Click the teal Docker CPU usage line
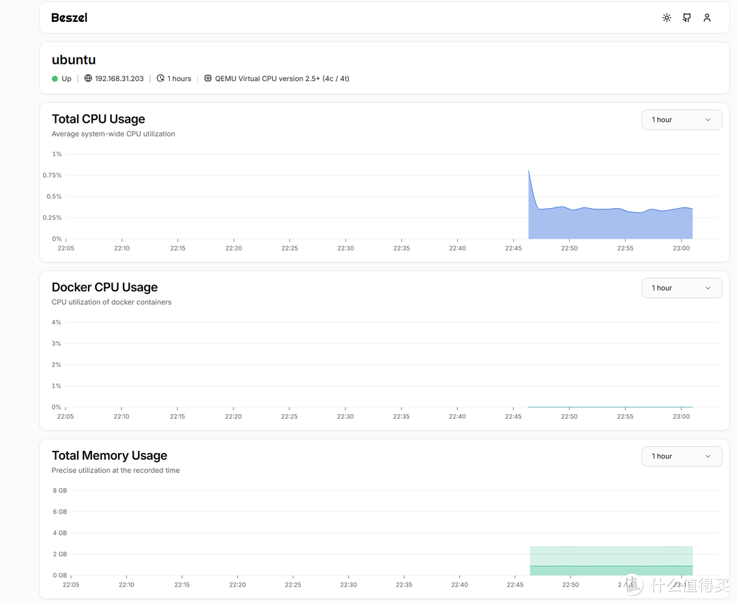Viewport: 737px width, 603px height. point(611,407)
